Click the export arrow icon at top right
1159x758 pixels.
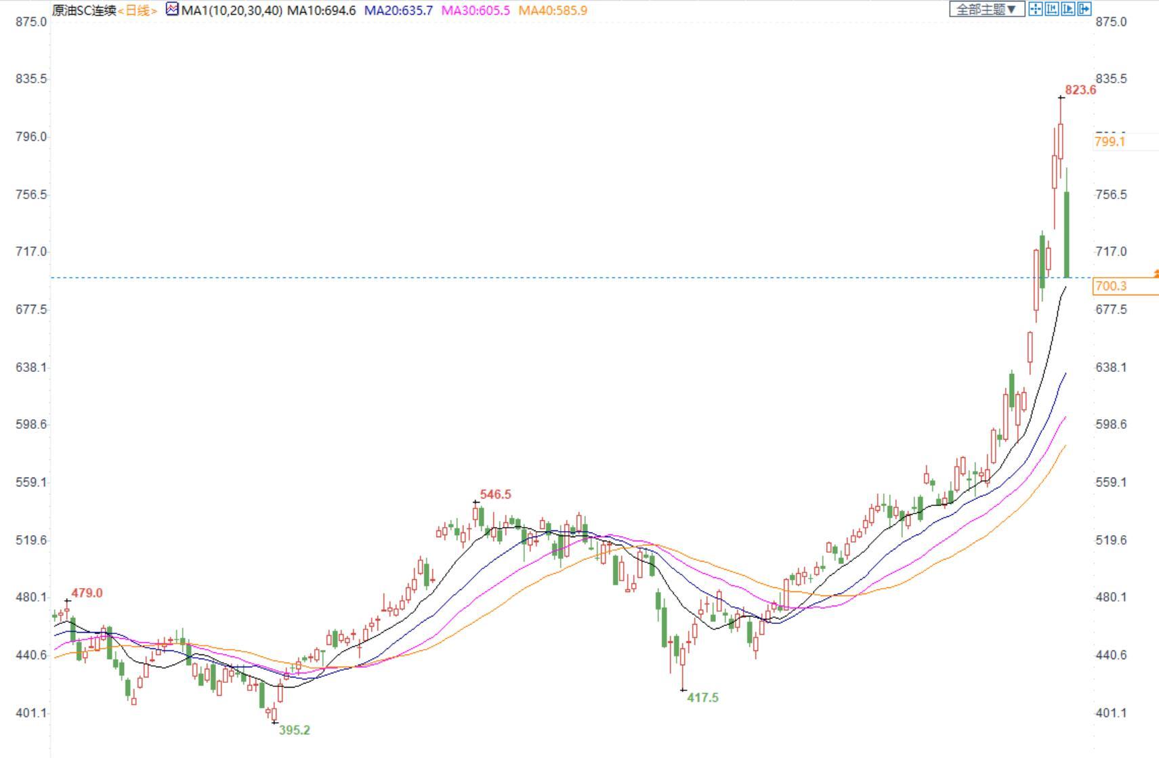pyautogui.click(x=1084, y=9)
